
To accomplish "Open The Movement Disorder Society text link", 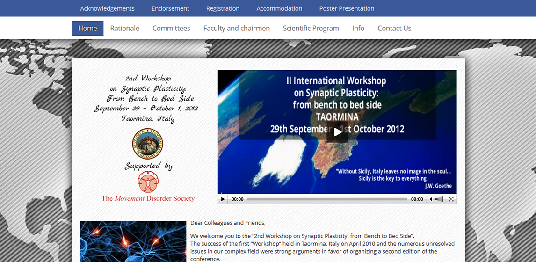I will click(148, 198).
